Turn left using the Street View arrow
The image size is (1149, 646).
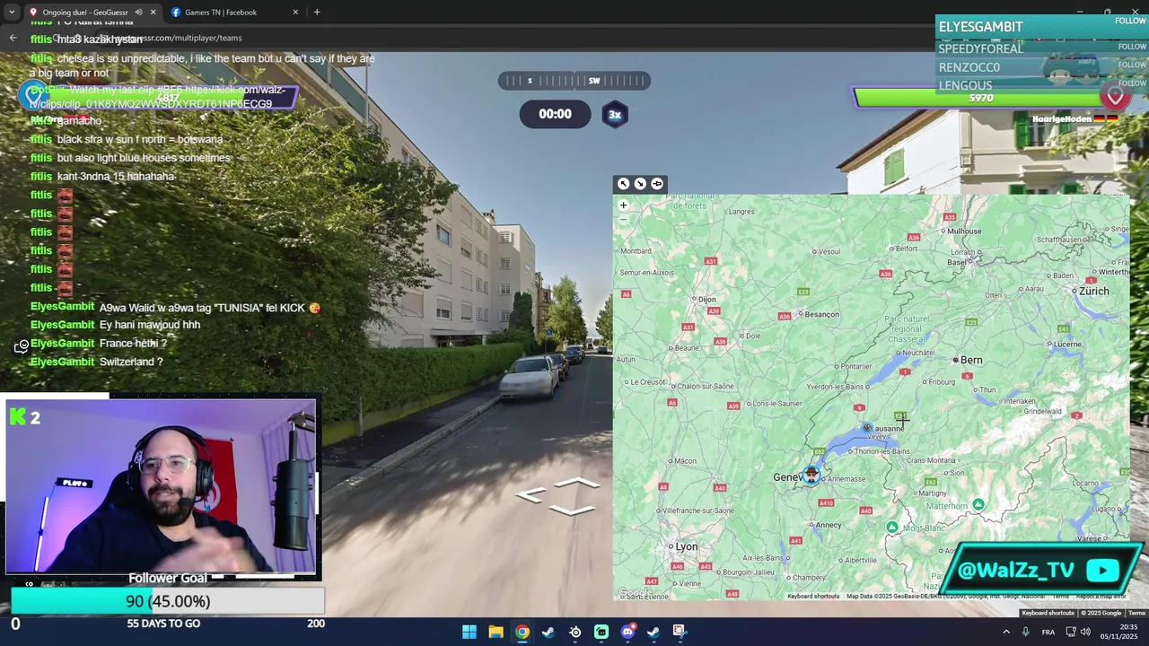(530, 495)
